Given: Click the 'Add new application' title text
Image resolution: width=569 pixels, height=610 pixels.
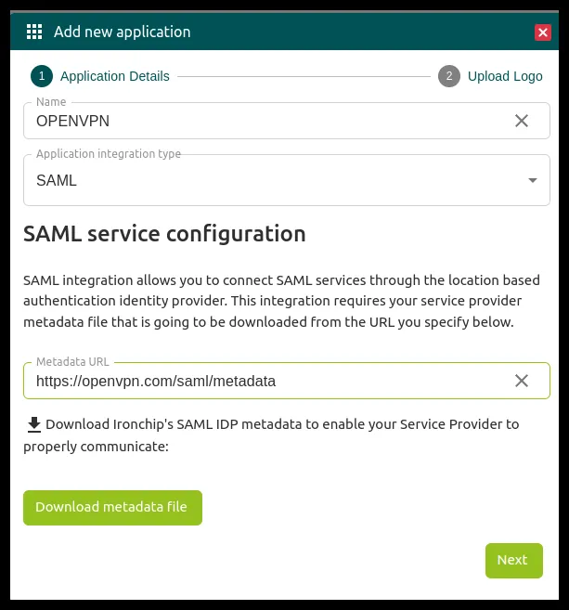Looking at the screenshot, I should (x=123, y=32).
